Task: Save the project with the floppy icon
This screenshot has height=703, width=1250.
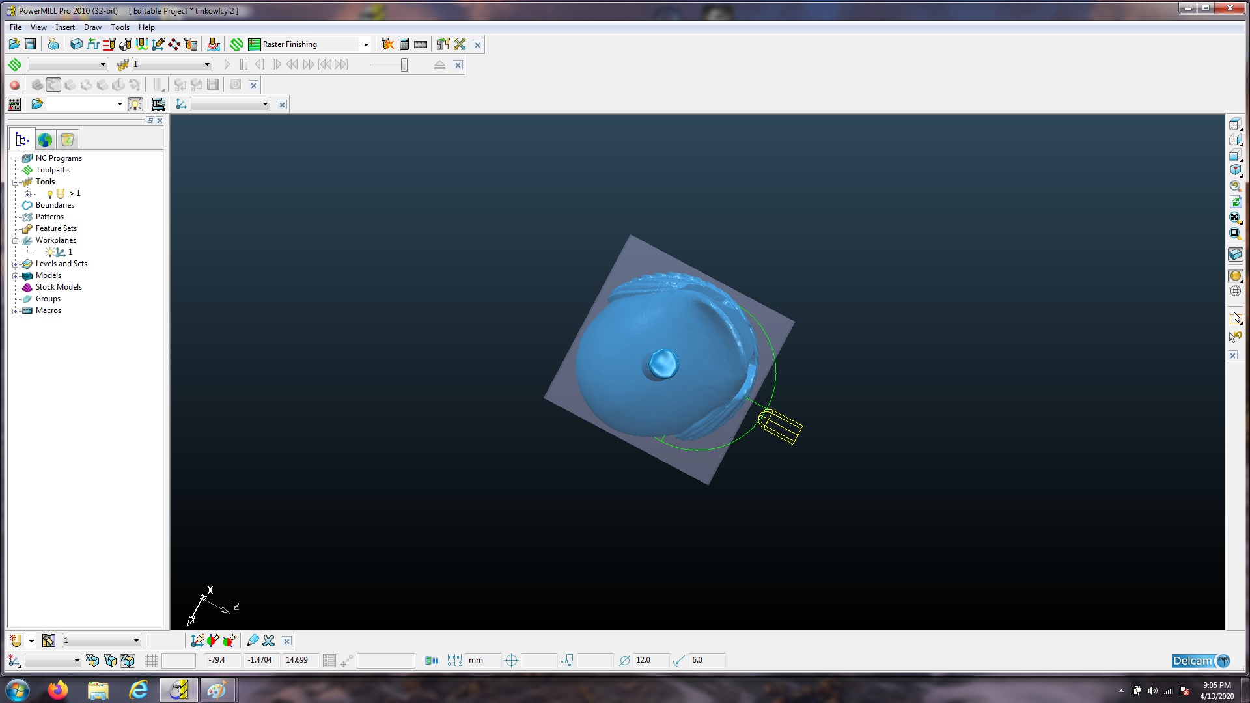Action: (x=31, y=44)
